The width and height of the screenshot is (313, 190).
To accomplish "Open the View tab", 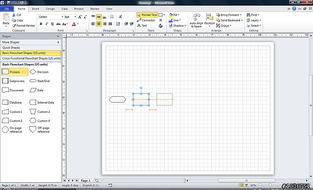I will (x=109, y=9).
